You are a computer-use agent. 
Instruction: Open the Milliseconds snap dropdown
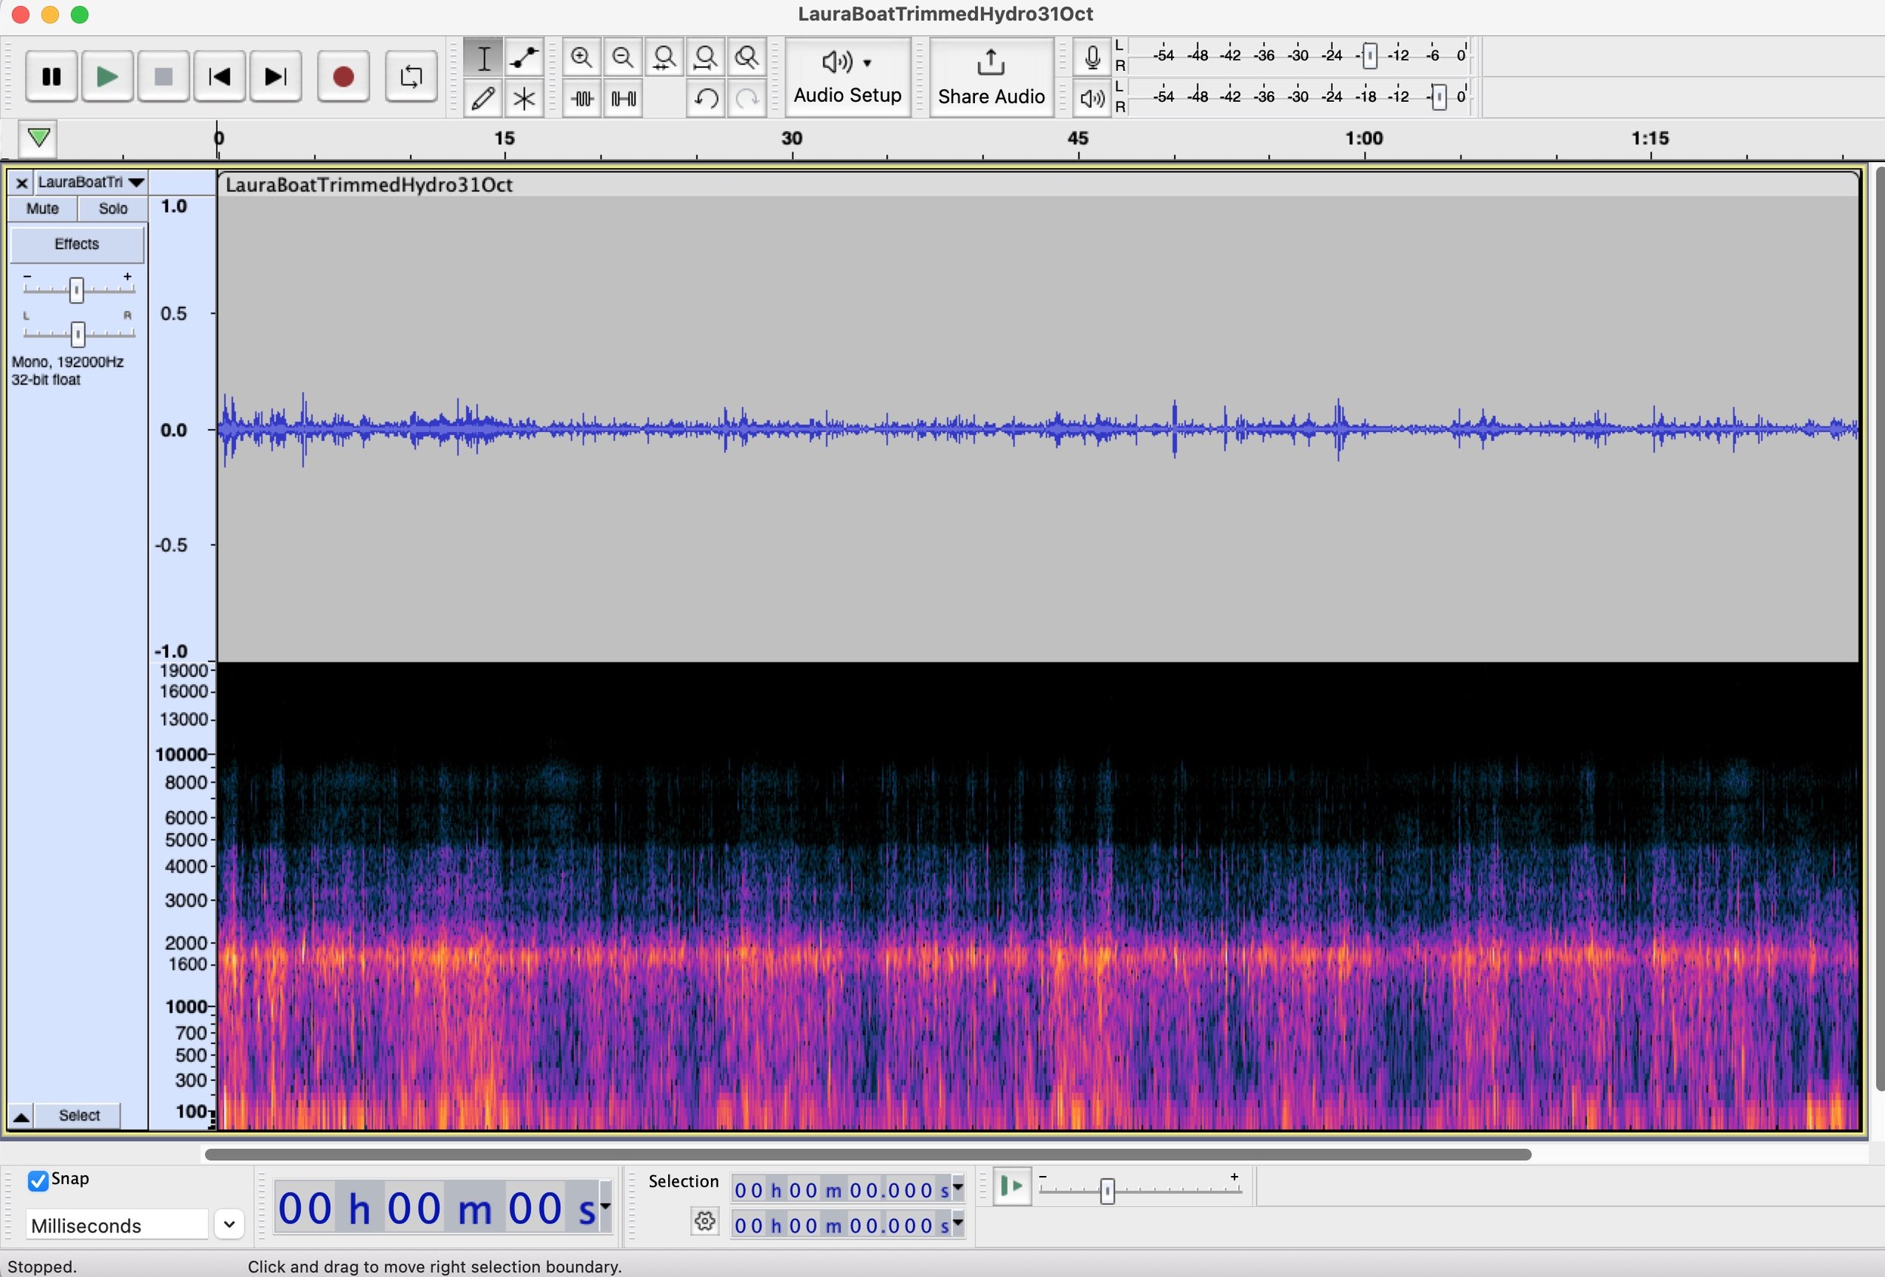(x=229, y=1224)
